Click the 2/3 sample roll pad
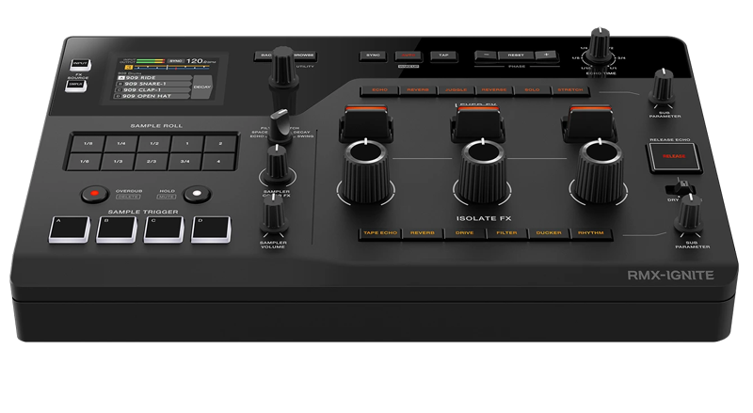 (152, 162)
